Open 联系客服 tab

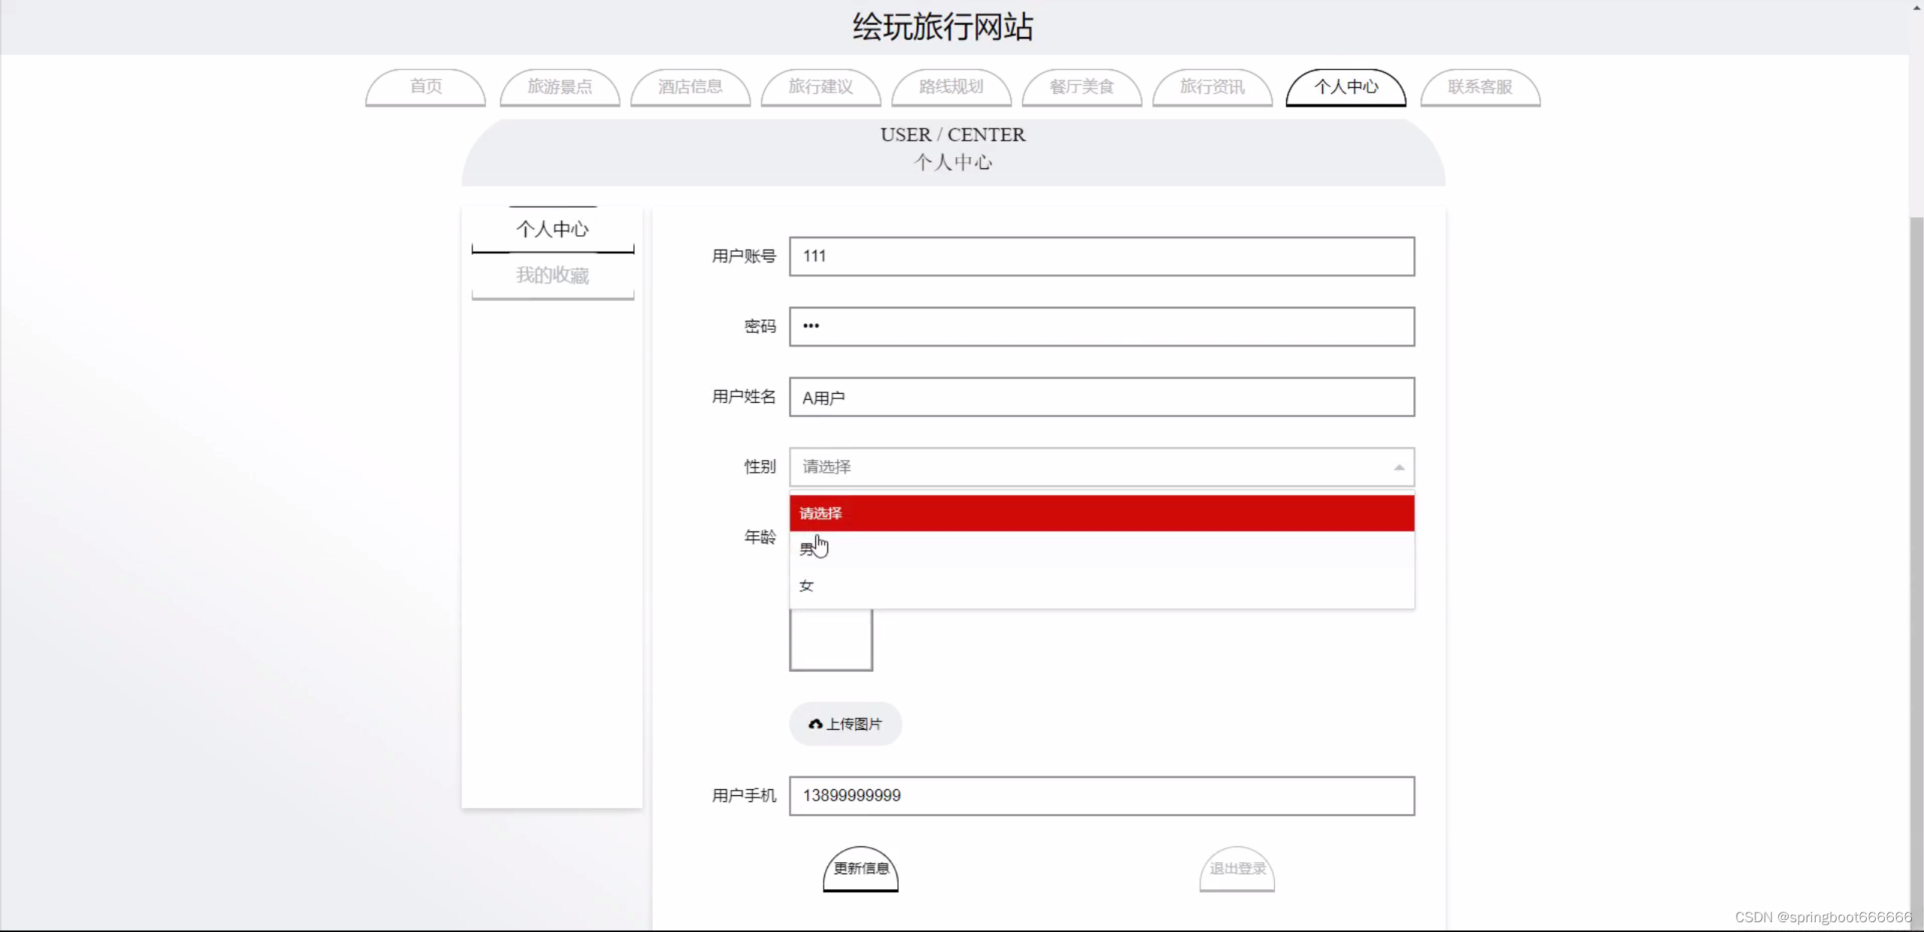pos(1479,87)
